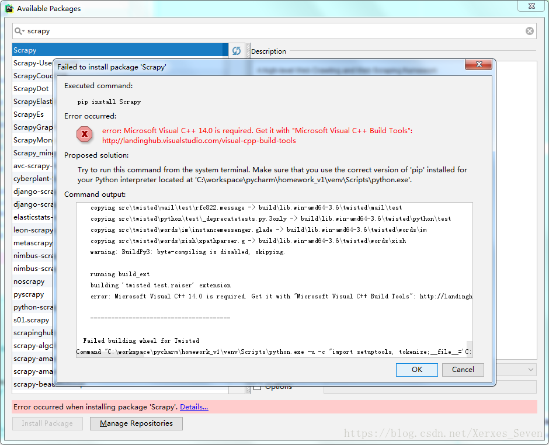549x445 pixels.
Task: Click the PyCharm icon in title bar
Action: point(9,8)
